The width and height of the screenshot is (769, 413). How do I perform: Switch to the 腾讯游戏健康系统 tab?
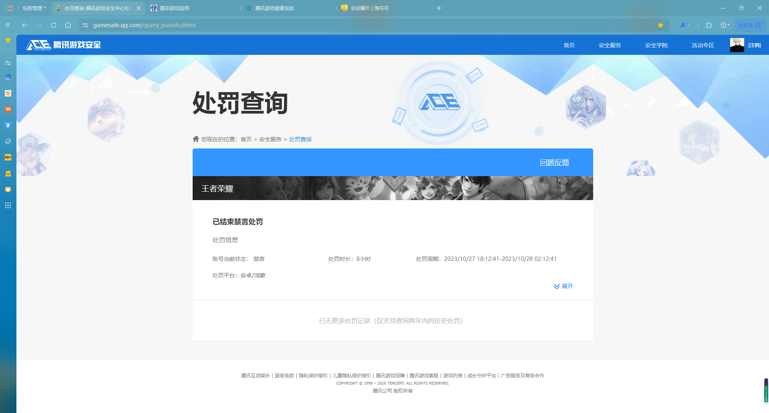tap(289, 8)
